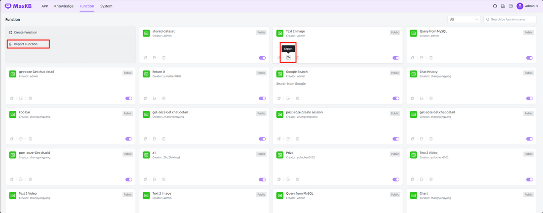Click the help question mark icon
This screenshot has height=213, width=543.
coord(510,6)
